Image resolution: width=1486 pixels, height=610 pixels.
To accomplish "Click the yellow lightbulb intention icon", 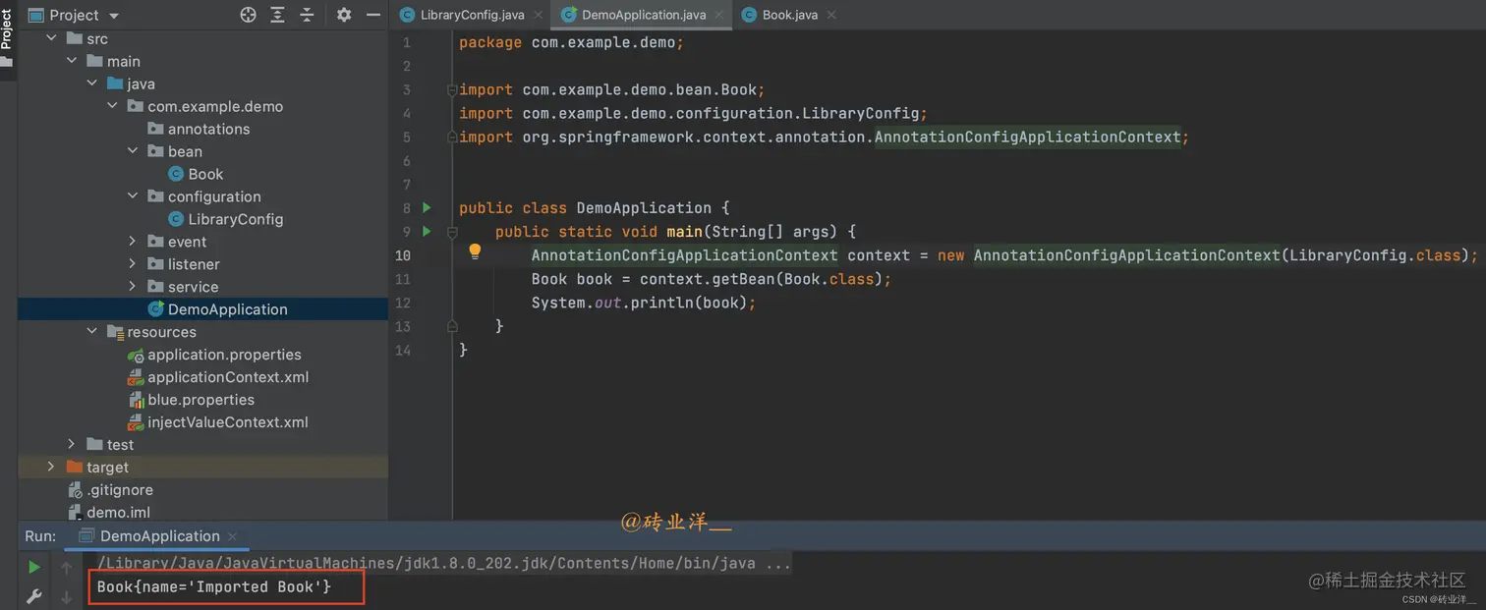I will [x=475, y=251].
